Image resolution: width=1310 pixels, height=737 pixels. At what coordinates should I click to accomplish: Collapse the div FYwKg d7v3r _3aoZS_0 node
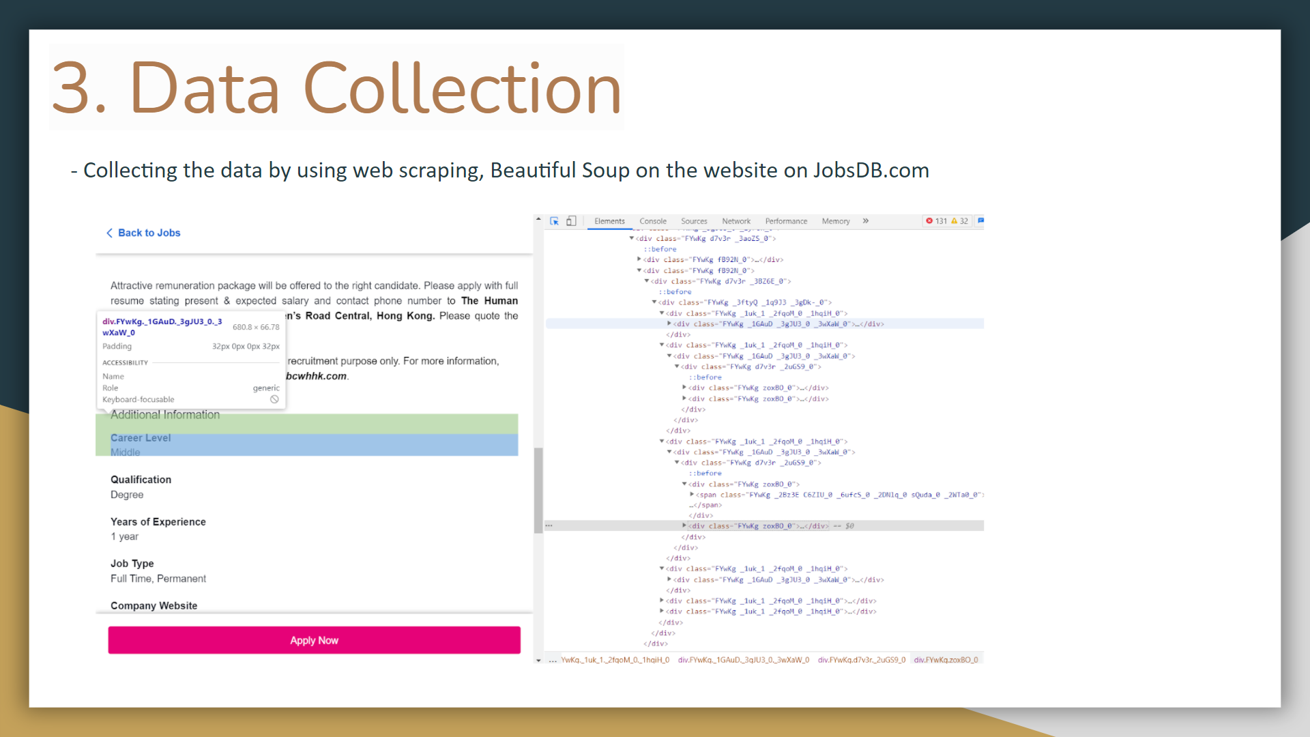[x=632, y=238]
